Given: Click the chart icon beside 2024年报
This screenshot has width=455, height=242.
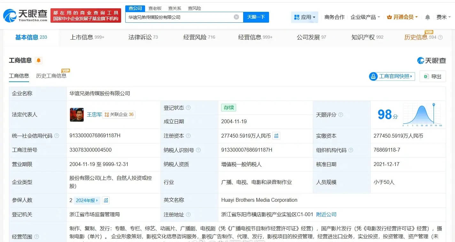Looking at the screenshot, I should [106, 200].
